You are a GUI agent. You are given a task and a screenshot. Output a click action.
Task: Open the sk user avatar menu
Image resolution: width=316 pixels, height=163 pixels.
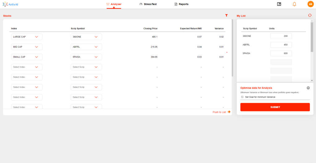(310, 4)
